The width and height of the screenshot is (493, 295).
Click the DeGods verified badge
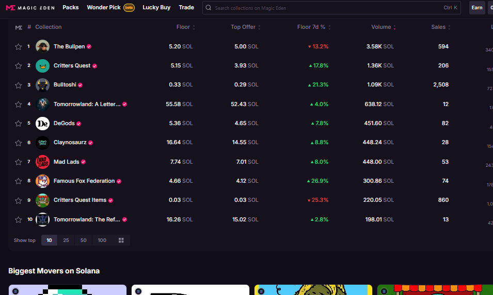(x=78, y=124)
